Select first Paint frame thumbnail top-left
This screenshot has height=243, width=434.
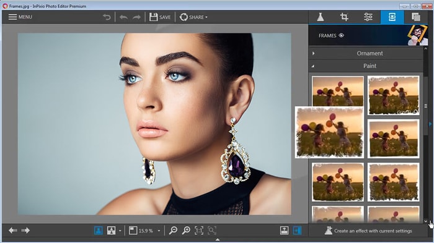pyautogui.click(x=338, y=91)
